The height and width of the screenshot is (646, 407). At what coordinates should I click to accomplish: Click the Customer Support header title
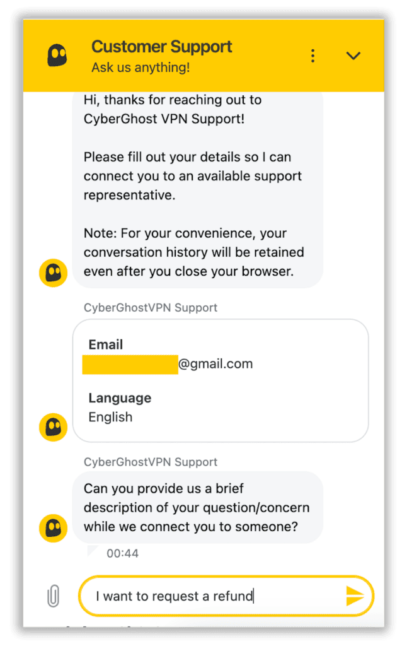pos(162,47)
